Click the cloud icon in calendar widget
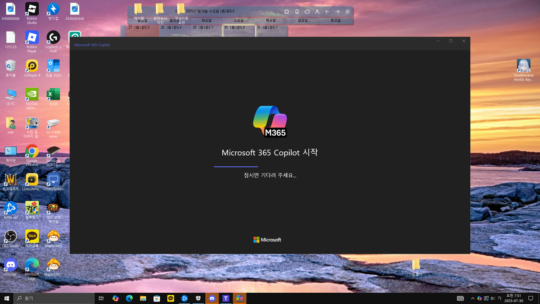This screenshot has width=540, height=304. tap(307, 11)
